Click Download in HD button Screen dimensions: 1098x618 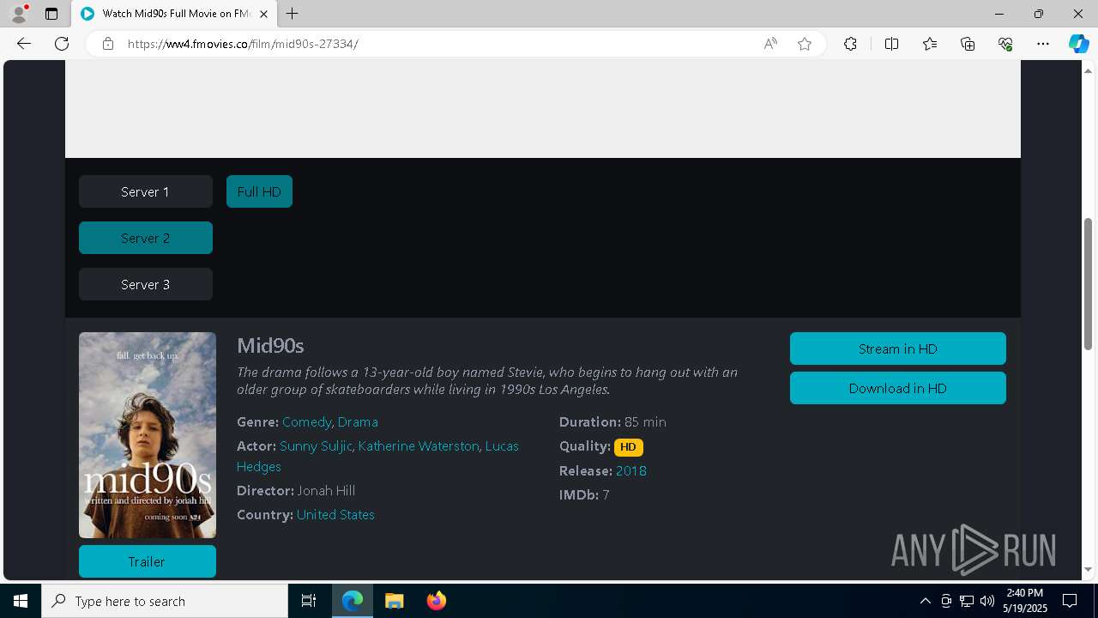pos(897,388)
